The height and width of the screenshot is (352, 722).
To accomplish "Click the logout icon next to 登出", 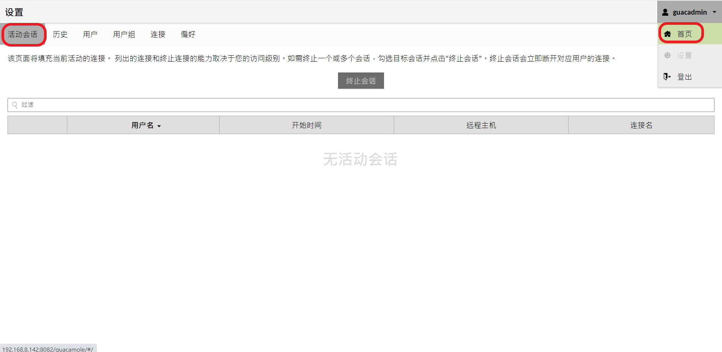I will [667, 77].
